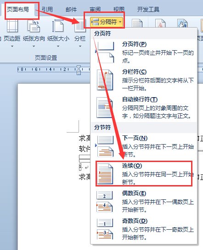This screenshot has height=250, width=203.
Task: Click the page color paint bucket icon
Action: [x=182, y=23]
